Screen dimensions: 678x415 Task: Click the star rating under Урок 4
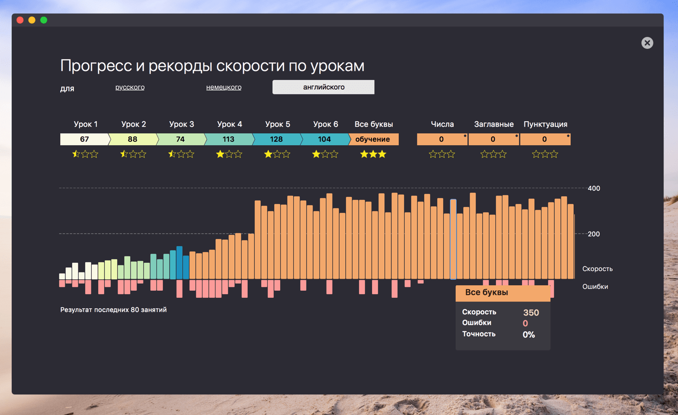click(229, 154)
